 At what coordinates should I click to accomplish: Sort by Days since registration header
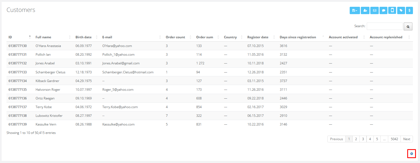click(298, 37)
